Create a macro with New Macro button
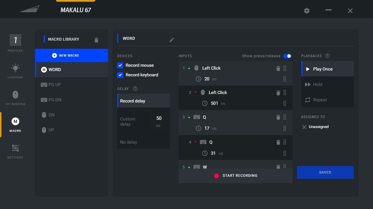This screenshot has width=373, height=209. pyautogui.click(x=71, y=55)
